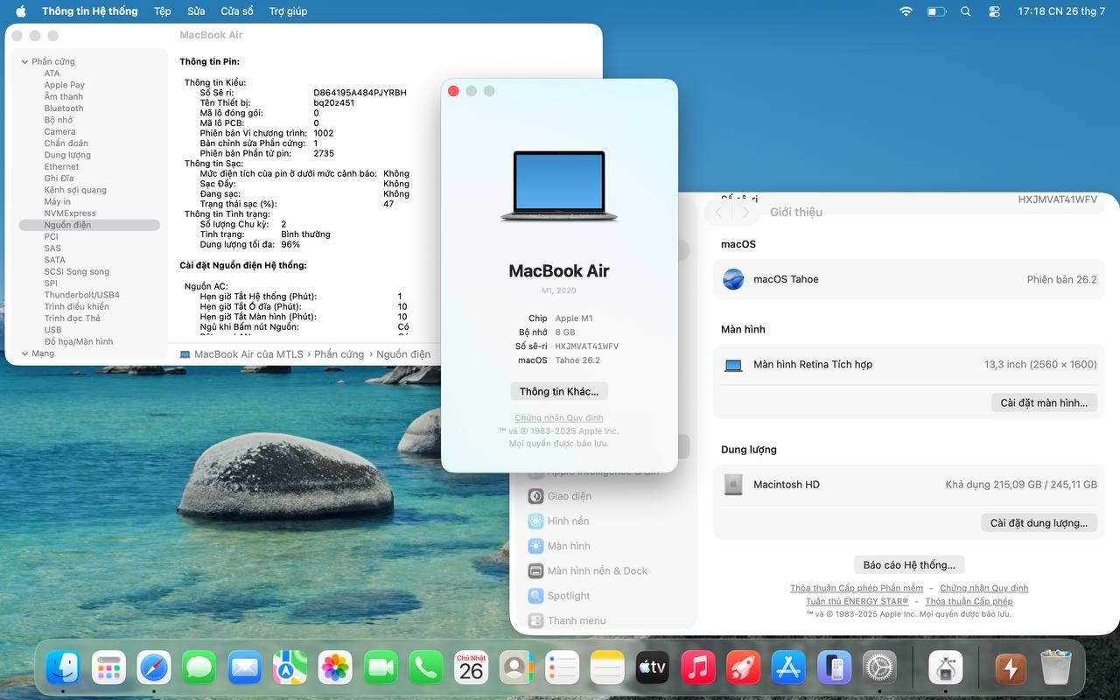Open Photos from the Dock
This screenshot has height=700, width=1120.
pyautogui.click(x=335, y=668)
